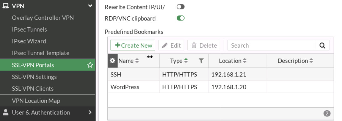Select the SSH bookmark row
The height and width of the screenshot is (121, 342).
point(221,74)
